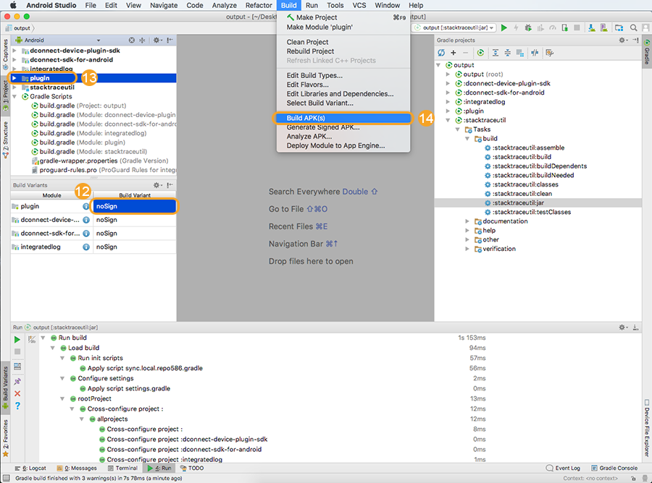This screenshot has height=483, width=652.
Task: Open Device File Explorer side tab
Action: pyautogui.click(x=647, y=428)
